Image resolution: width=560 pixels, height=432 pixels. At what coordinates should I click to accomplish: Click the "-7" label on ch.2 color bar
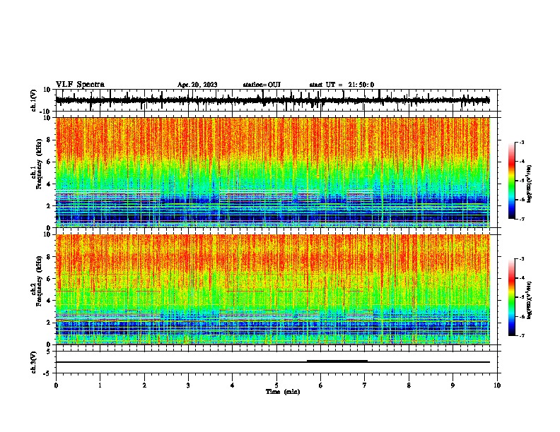521,335
